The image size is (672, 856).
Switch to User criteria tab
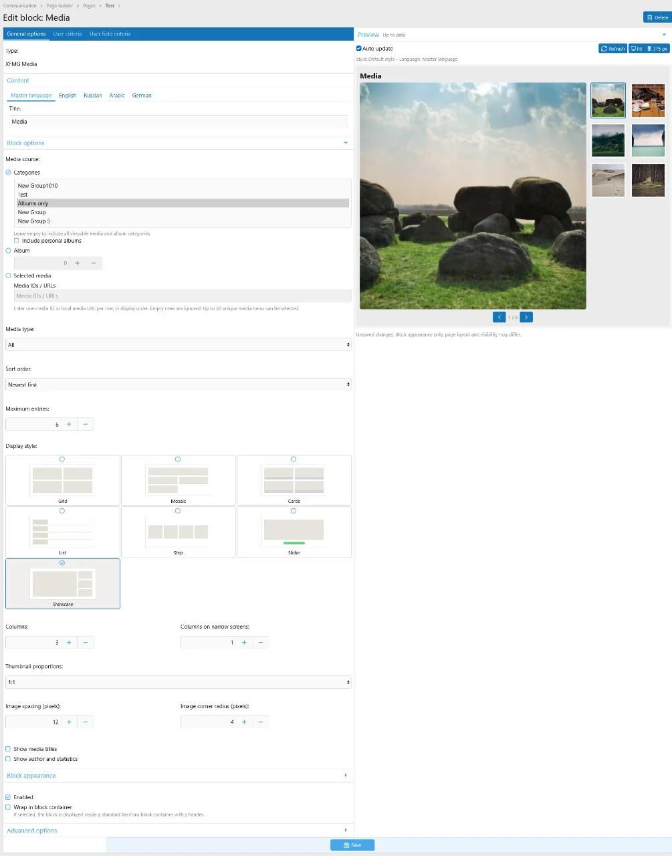click(x=68, y=34)
